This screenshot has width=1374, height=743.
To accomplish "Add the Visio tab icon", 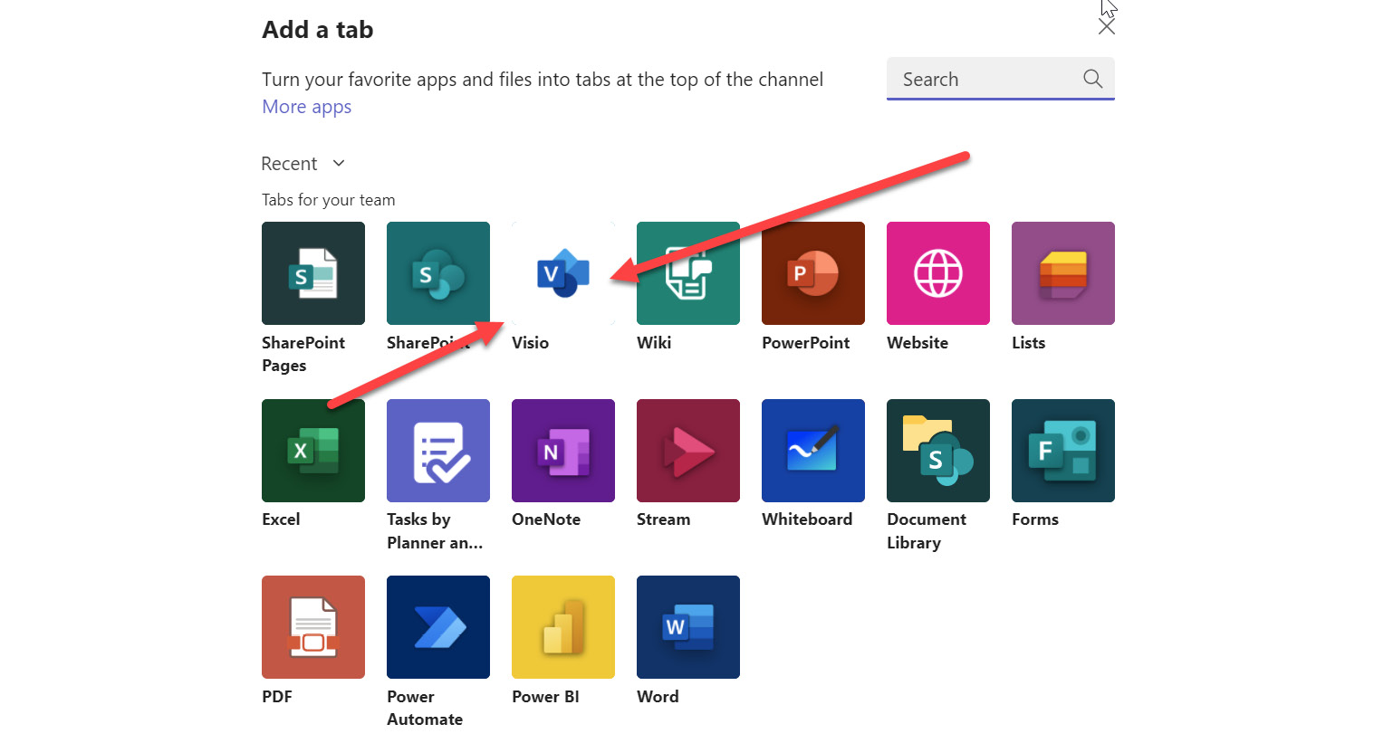I will point(563,273).
